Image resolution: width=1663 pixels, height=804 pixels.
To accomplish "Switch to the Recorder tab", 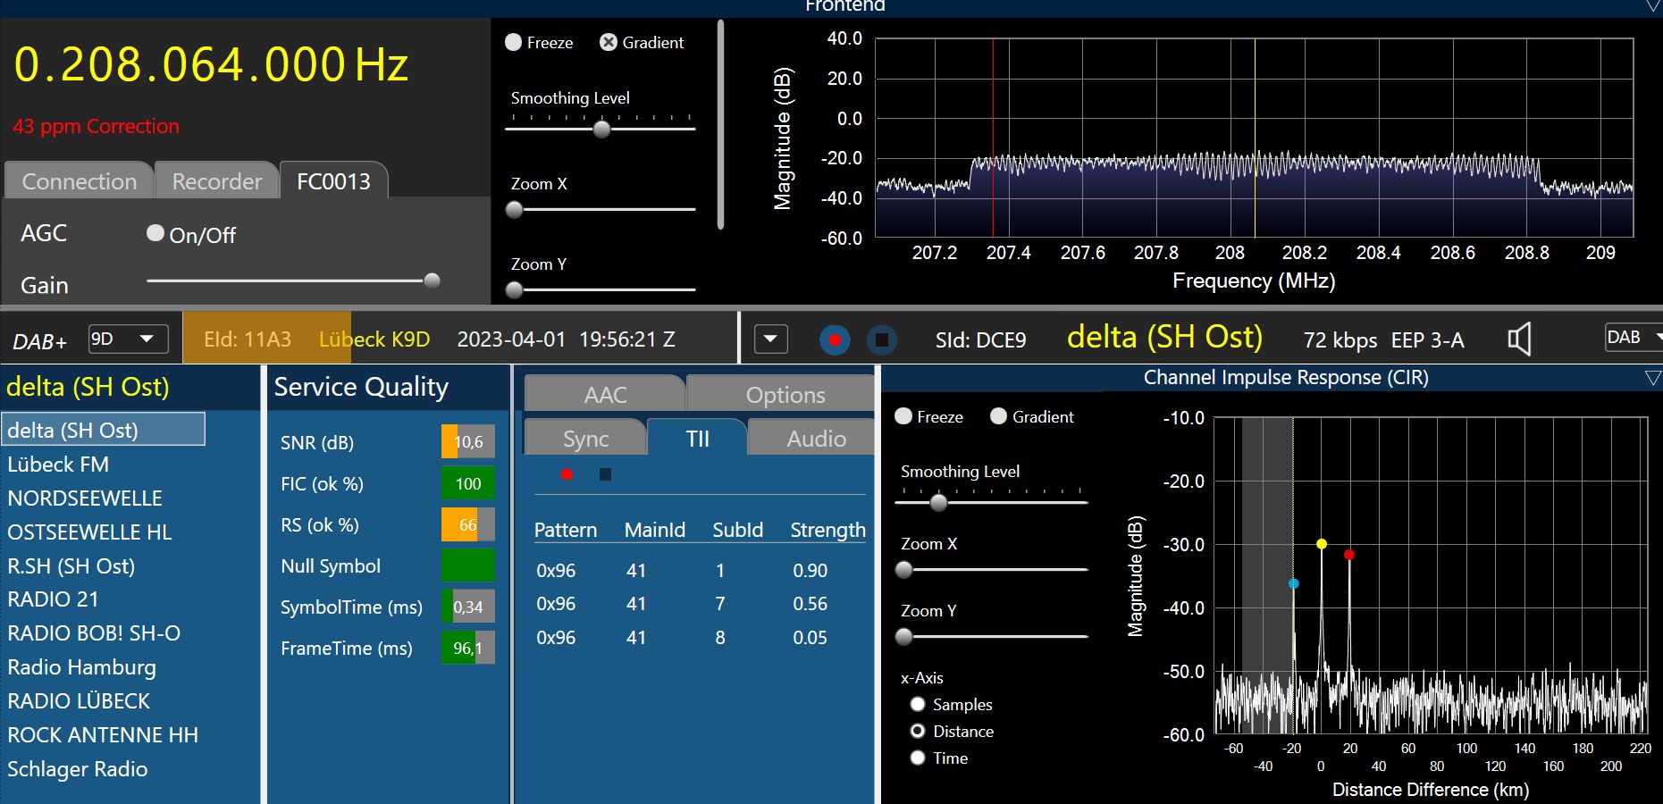I will tap(216, 181).
